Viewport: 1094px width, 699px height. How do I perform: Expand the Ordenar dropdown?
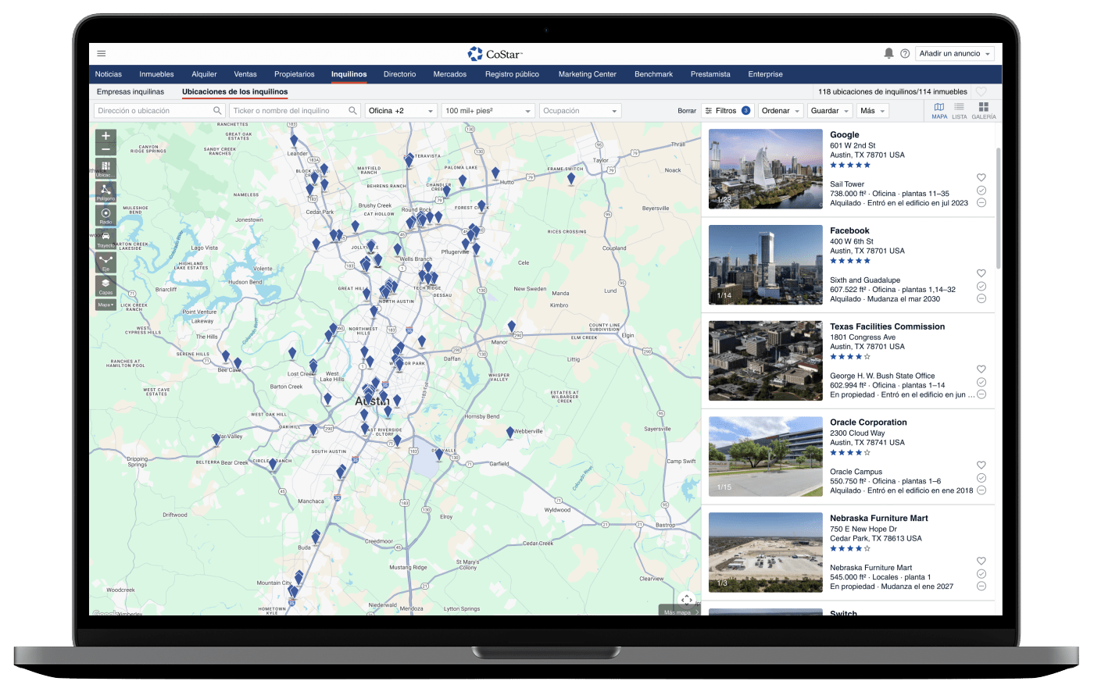tap(781, 111)
